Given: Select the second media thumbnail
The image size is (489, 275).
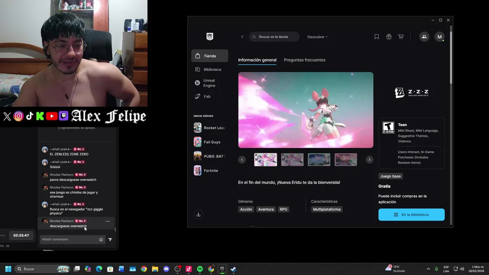Looking at the screenshot, I should (292, 160).
